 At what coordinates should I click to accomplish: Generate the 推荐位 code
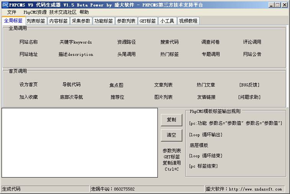(x=117, y=97)
